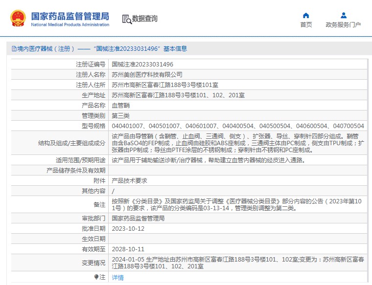Click the 备注 row label
This screenshot has width=372, height=285.
[x=99, y=205]
